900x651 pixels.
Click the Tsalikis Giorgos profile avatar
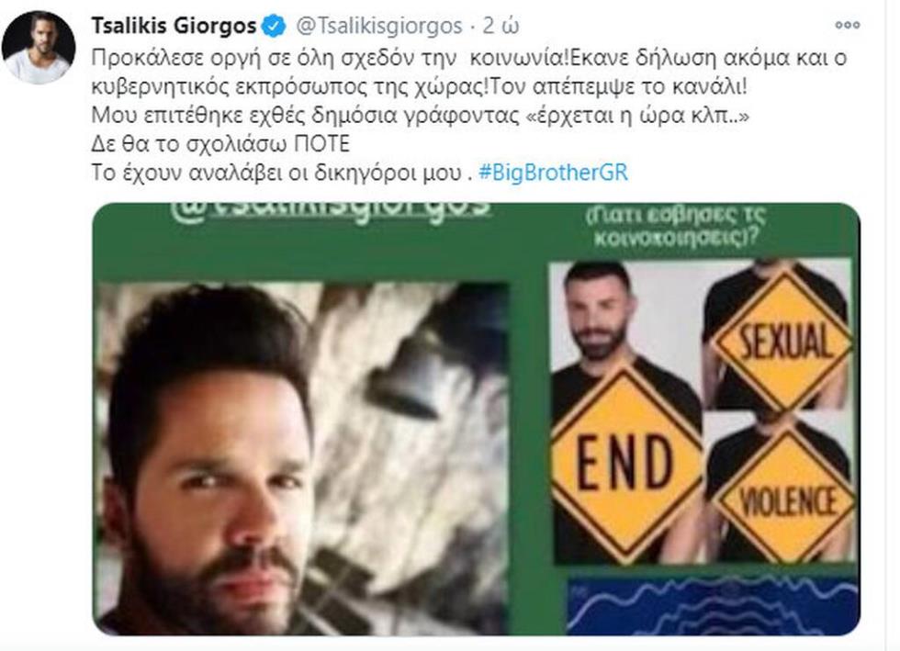pyautogui.click(x=39, y=47)
